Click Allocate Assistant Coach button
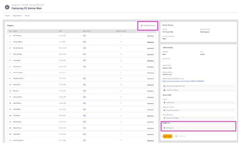The height and width of the screenshot is (147, 251). [x=199, y=110]
